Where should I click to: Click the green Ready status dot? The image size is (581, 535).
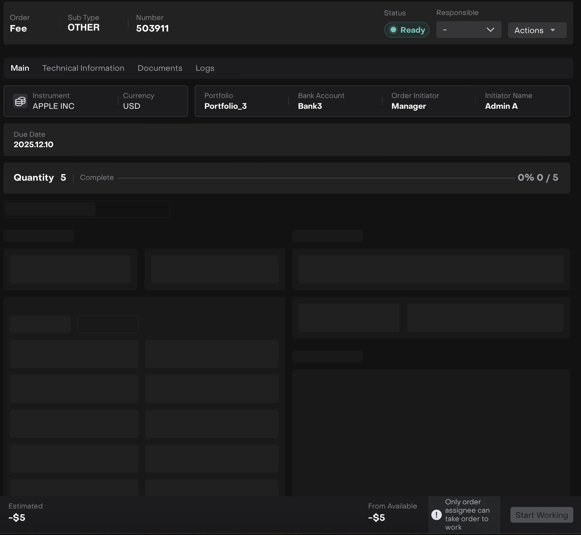(x=393, y=30)
